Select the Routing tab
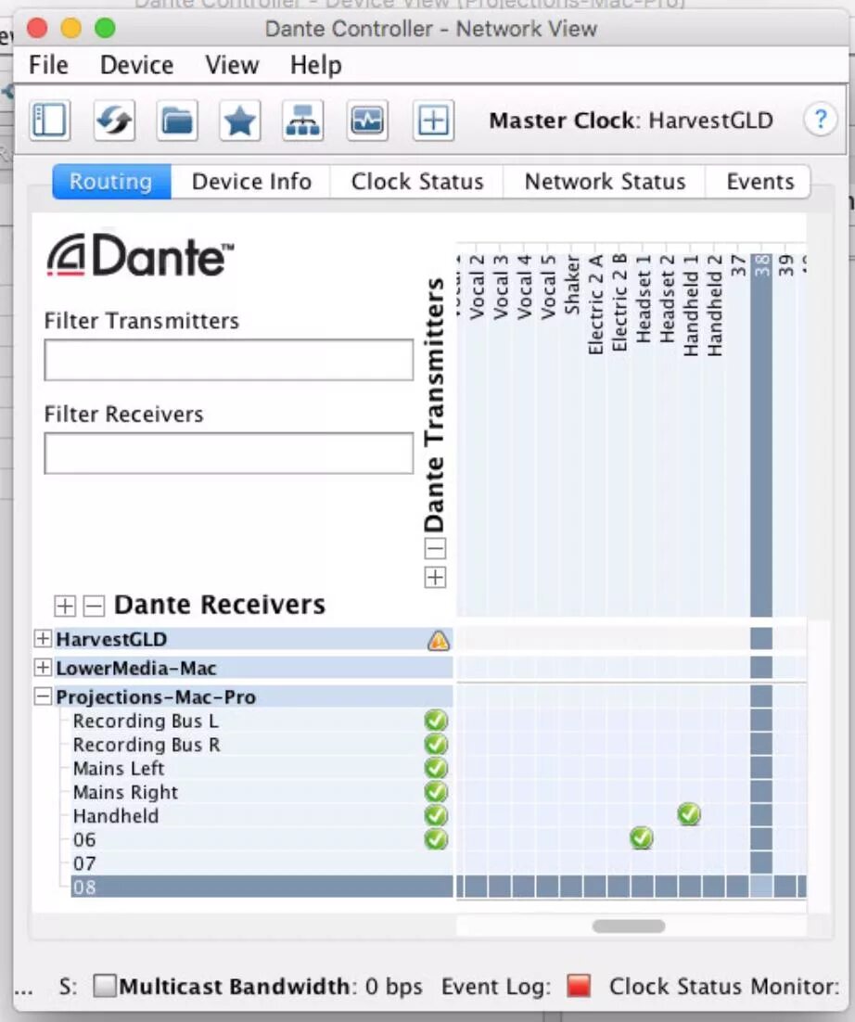Image resolution: width=855 pixels, height=1022 pixels. (x=111, y=181)
